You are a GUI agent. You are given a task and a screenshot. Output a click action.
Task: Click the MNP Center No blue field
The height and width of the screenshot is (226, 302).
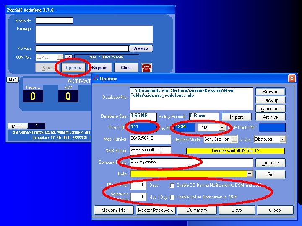click(x=272, y=128)
